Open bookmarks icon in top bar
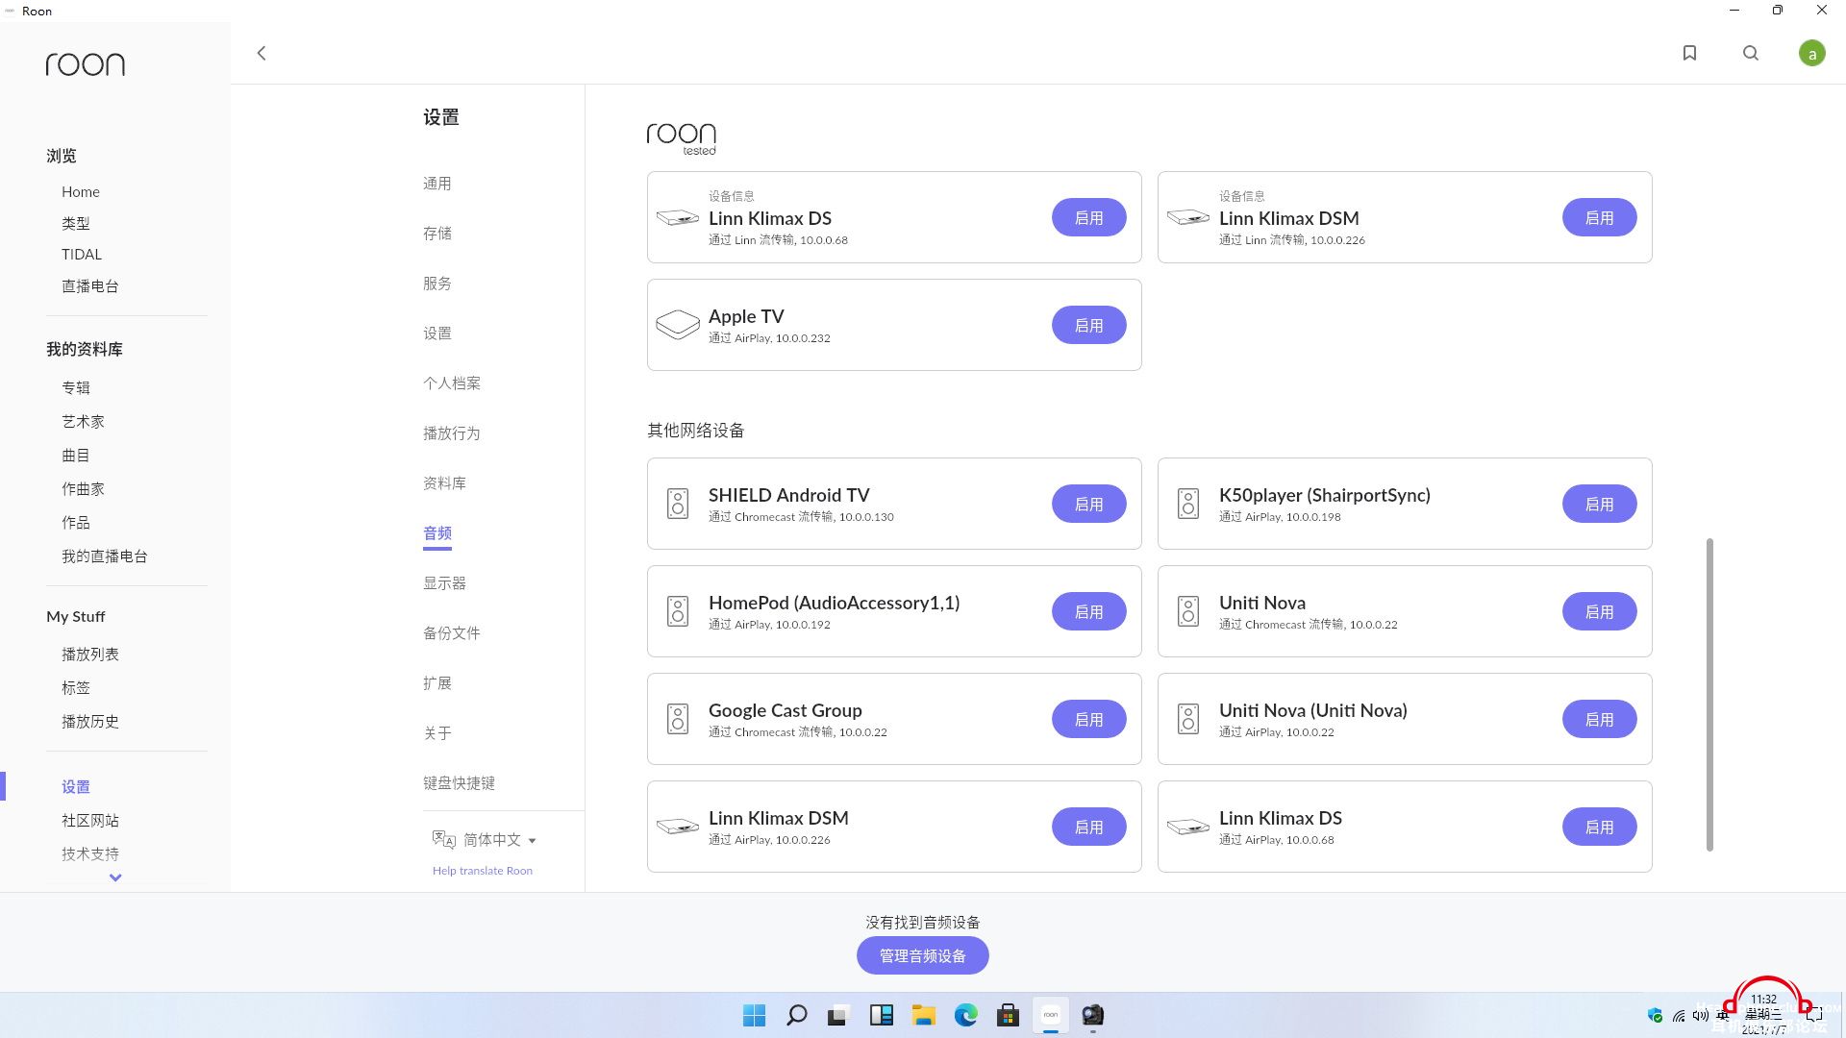 (x=1689, y=53)
